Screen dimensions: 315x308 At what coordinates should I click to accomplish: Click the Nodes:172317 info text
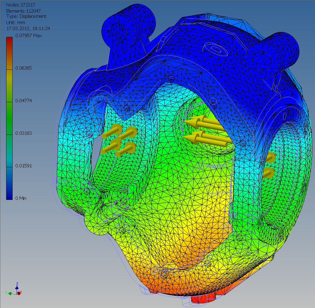coord(21,5)
